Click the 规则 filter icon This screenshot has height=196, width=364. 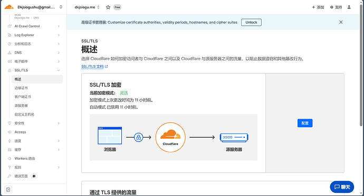click(x=9, y=167)
